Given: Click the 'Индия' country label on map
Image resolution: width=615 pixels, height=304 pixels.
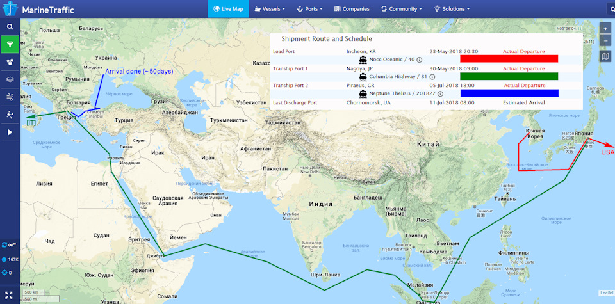Looking at the screenshot, I should click(x=320, y=204).
